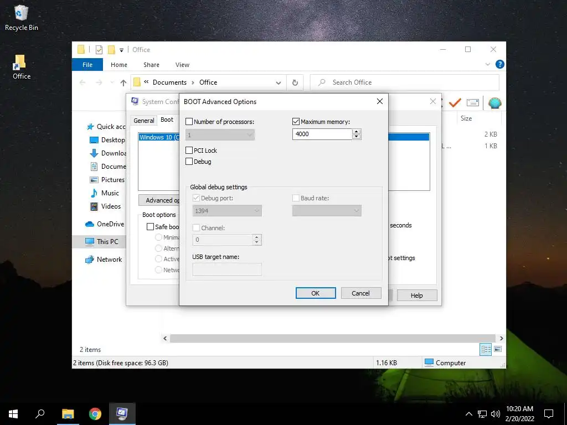567x425 pixels.
Task: Click the Forward arrow in Explorer
Action: 99,83
